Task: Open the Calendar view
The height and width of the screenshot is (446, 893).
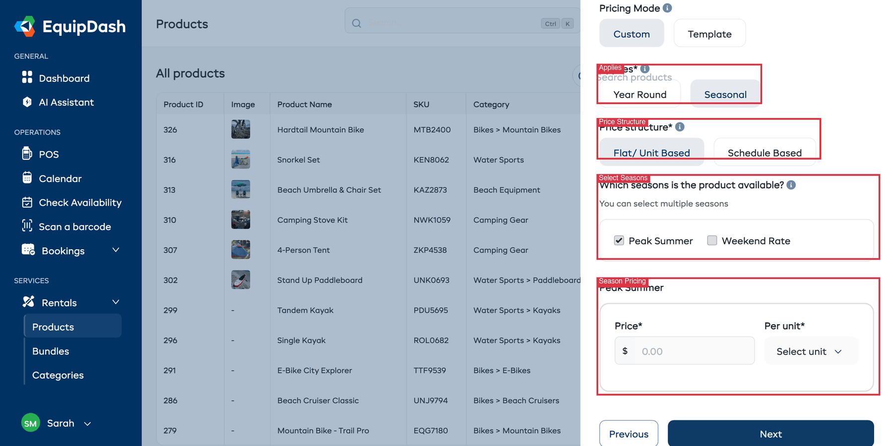Action: 60,178
